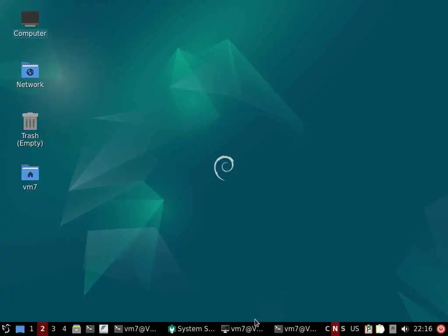This screenshot has height=336, width=448.
Task: Select the highlighted workspace 2
Action: [x=42, y=329]
